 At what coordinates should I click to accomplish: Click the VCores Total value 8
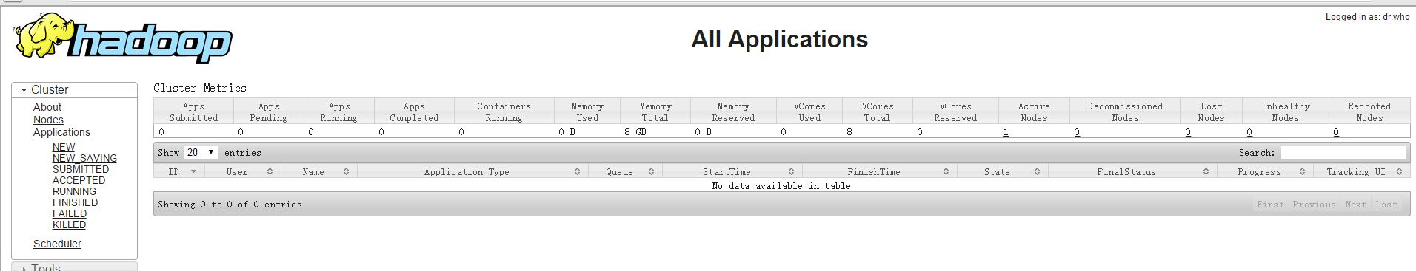(x=849, y=132)
